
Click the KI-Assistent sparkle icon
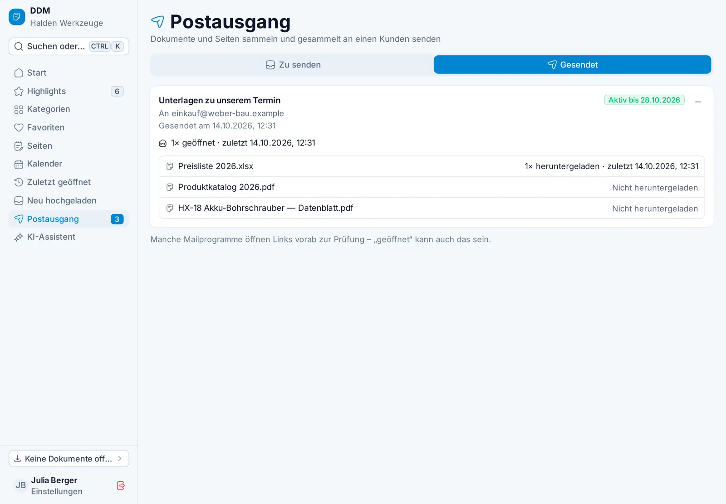pos(19,237)
